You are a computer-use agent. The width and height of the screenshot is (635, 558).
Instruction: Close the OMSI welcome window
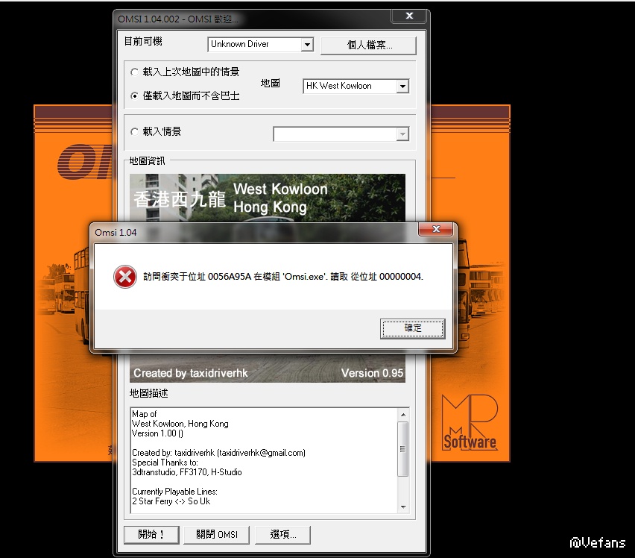(x=409, y=16)
